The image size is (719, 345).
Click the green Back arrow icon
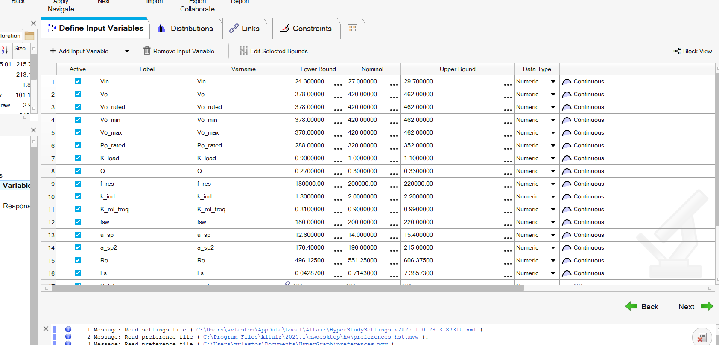[631, 306]
